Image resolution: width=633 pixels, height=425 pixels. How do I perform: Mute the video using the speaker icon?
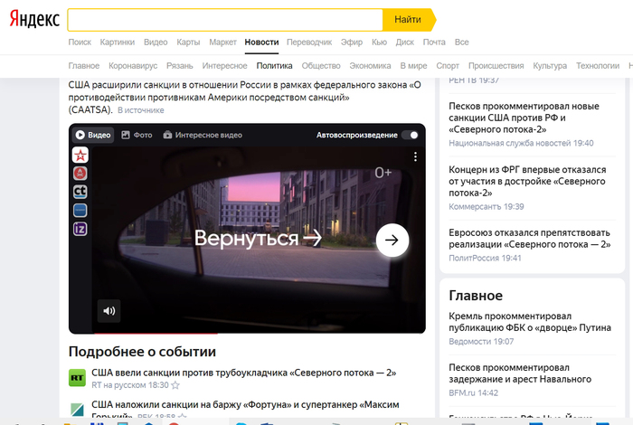tap(109, 311)
